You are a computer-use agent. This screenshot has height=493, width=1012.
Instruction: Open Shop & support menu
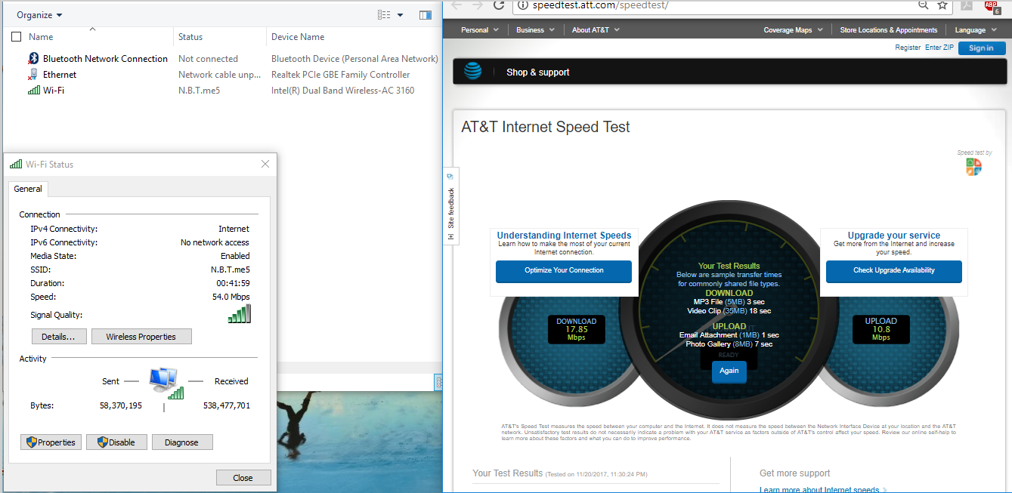point(537,72)
